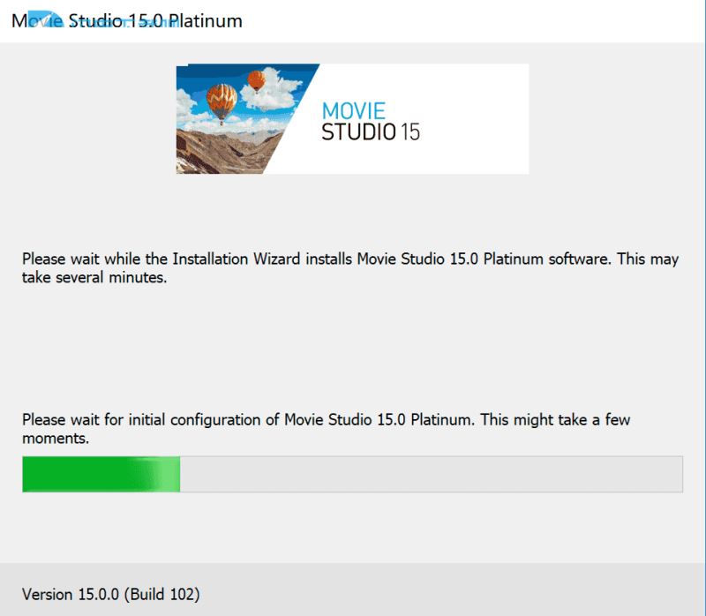
Task: Click the Movie Studio 15.0 Platinum window title
Action: [x=126, y=19]
